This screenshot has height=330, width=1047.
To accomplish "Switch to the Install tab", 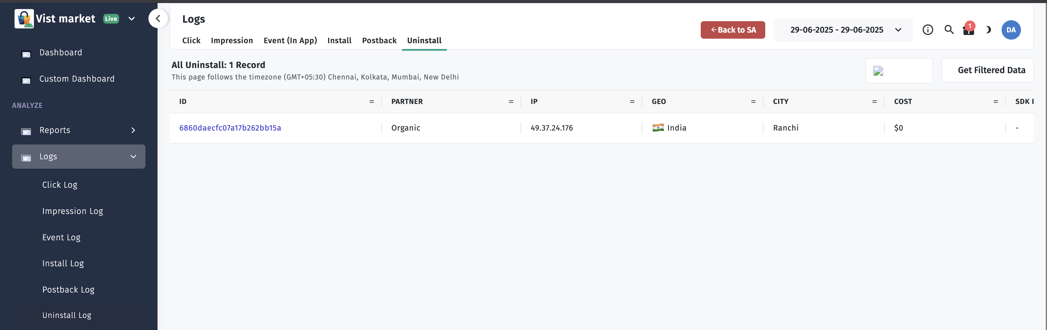I will tap(339, 40).
